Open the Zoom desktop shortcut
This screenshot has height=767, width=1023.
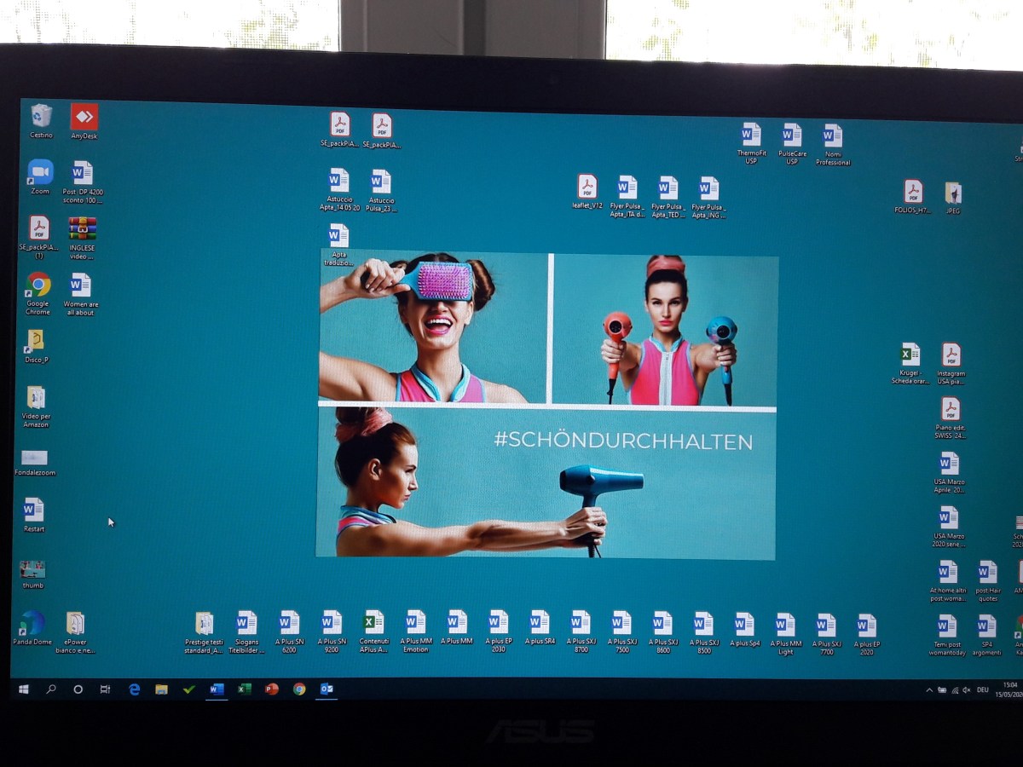40,173
